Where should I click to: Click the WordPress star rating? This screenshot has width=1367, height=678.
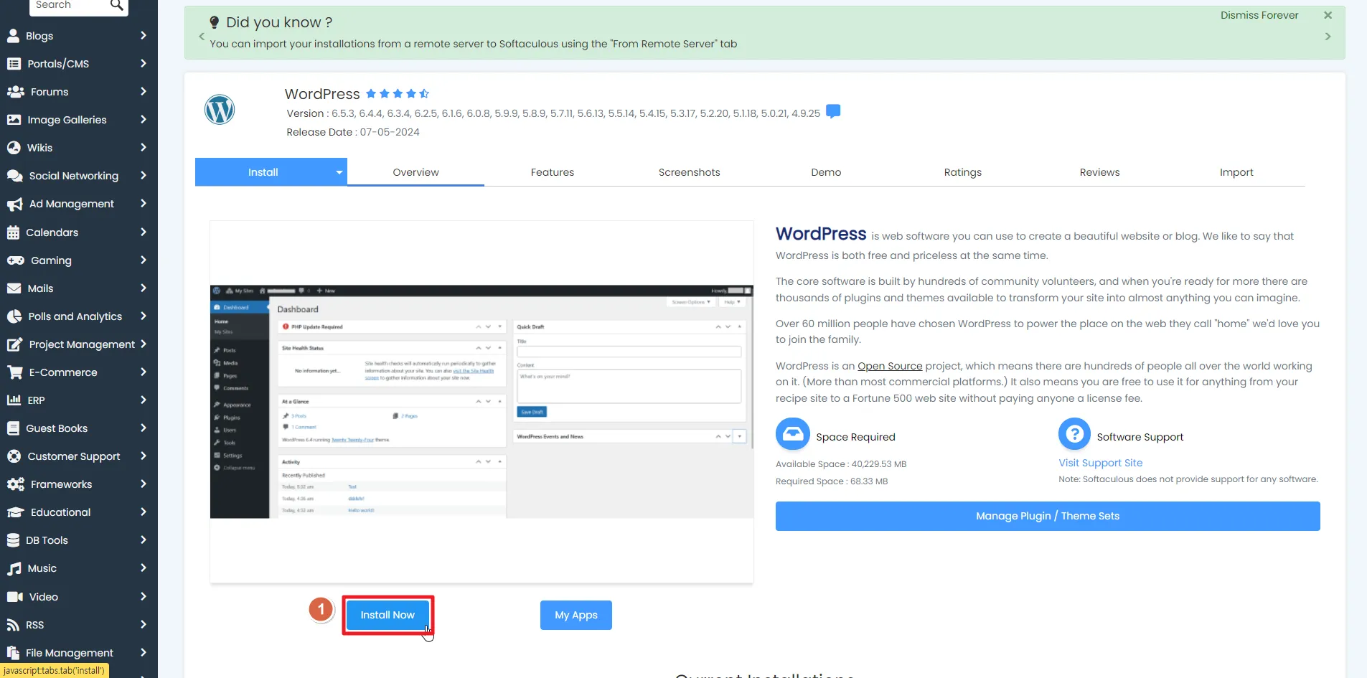(398, 93)
